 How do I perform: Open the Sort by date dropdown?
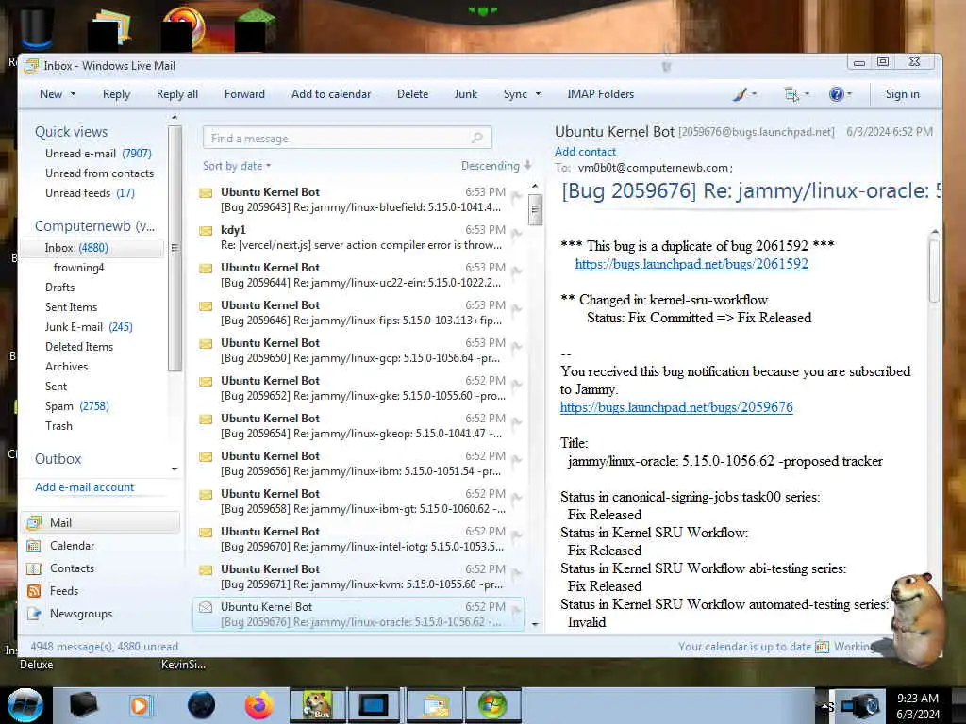tap(237, 166)
